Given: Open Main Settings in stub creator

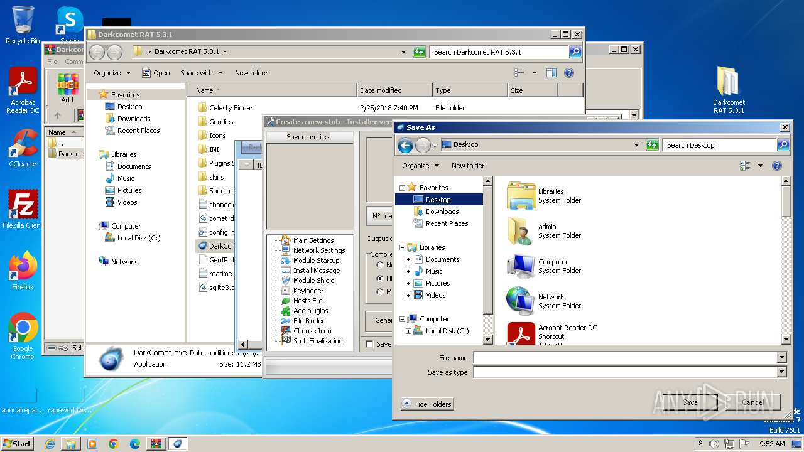Looking at the screenshot, I should 313,240.
